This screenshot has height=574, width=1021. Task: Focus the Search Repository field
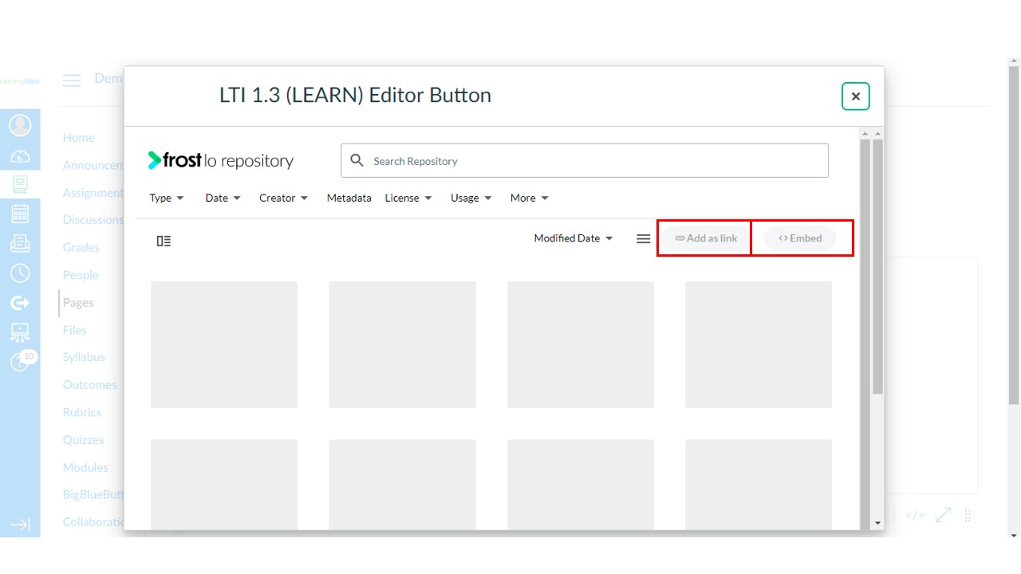click(x=585, y=160)
